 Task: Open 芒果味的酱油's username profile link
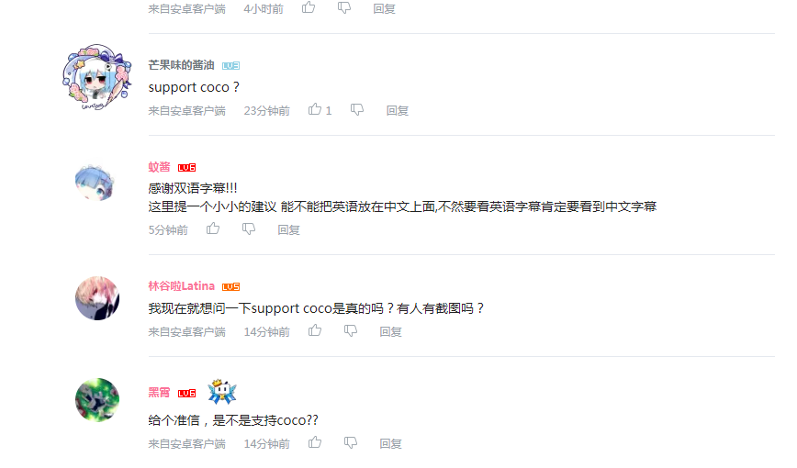181,65
